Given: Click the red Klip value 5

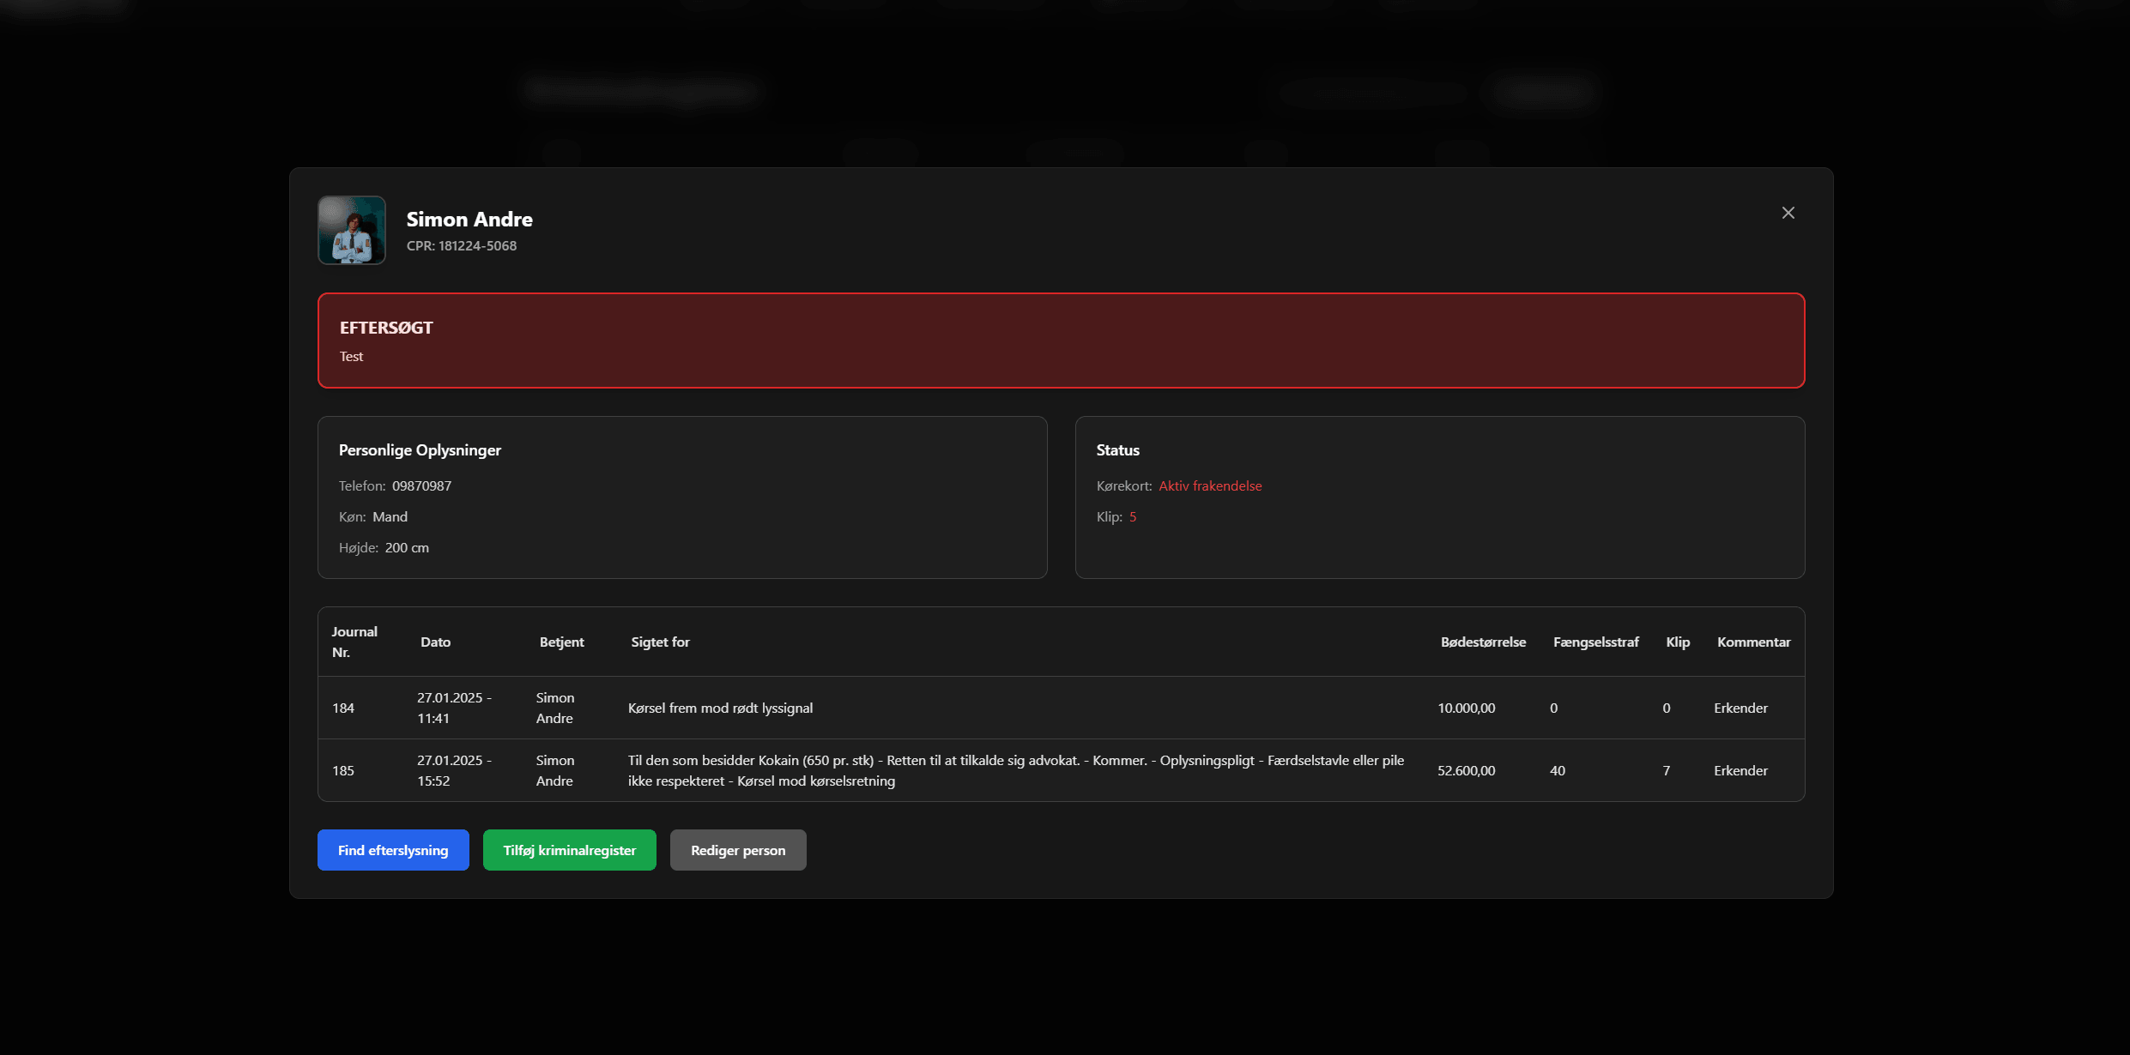Looking at the screenshot, I should click(x=1133, y=516).
